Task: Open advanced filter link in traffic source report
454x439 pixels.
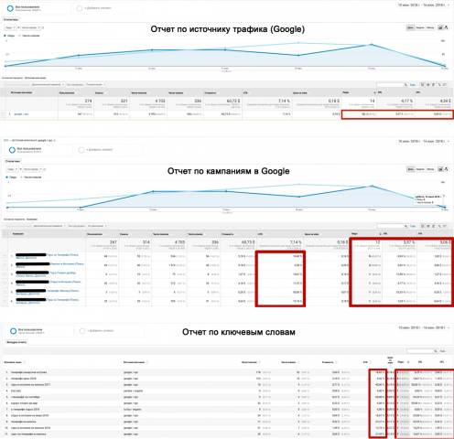Action: point(413,85)
